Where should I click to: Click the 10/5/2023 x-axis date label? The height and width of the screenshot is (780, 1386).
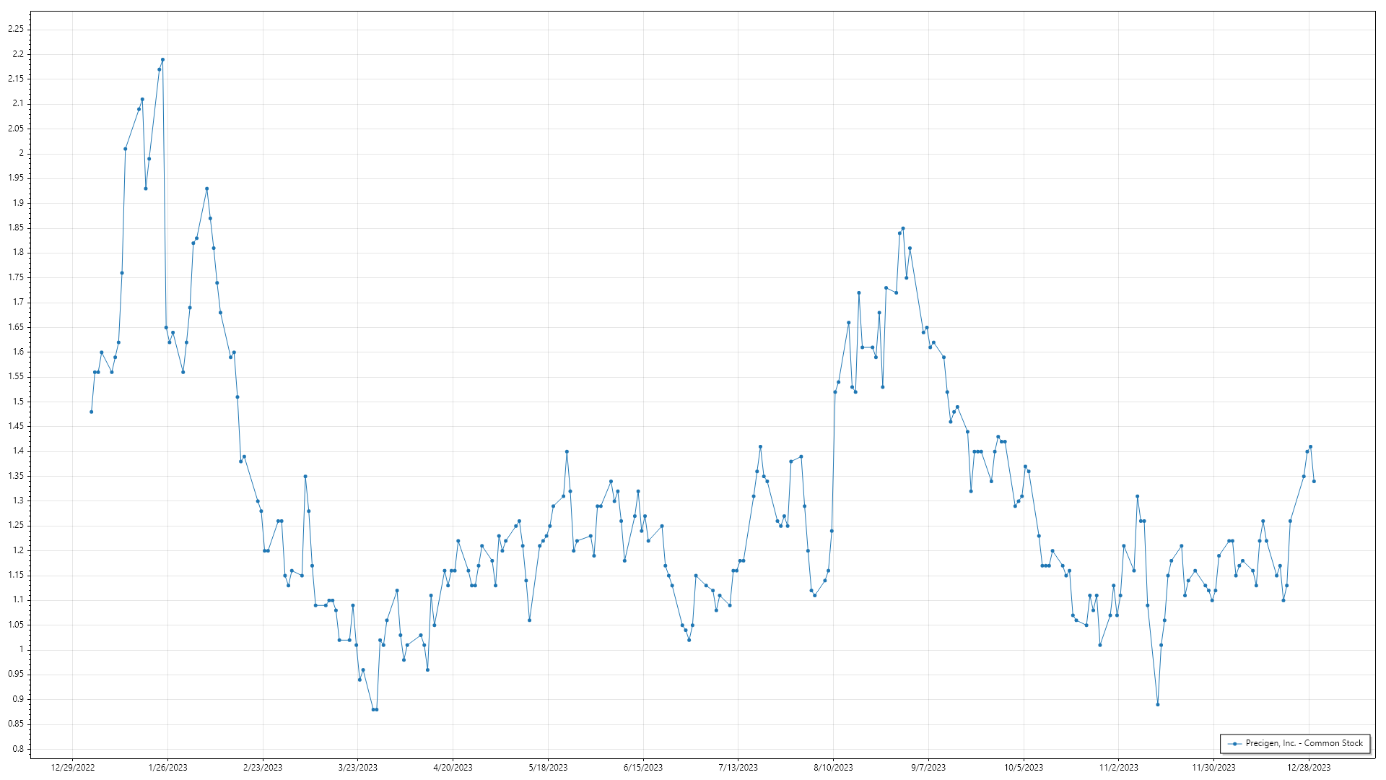tap(1024, 768)
